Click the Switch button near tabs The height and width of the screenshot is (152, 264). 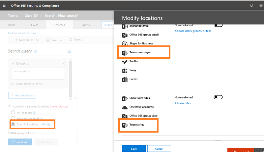108,25
